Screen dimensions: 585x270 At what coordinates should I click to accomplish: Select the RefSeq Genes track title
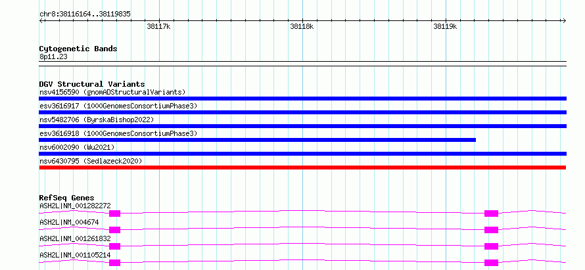point(67,198)
